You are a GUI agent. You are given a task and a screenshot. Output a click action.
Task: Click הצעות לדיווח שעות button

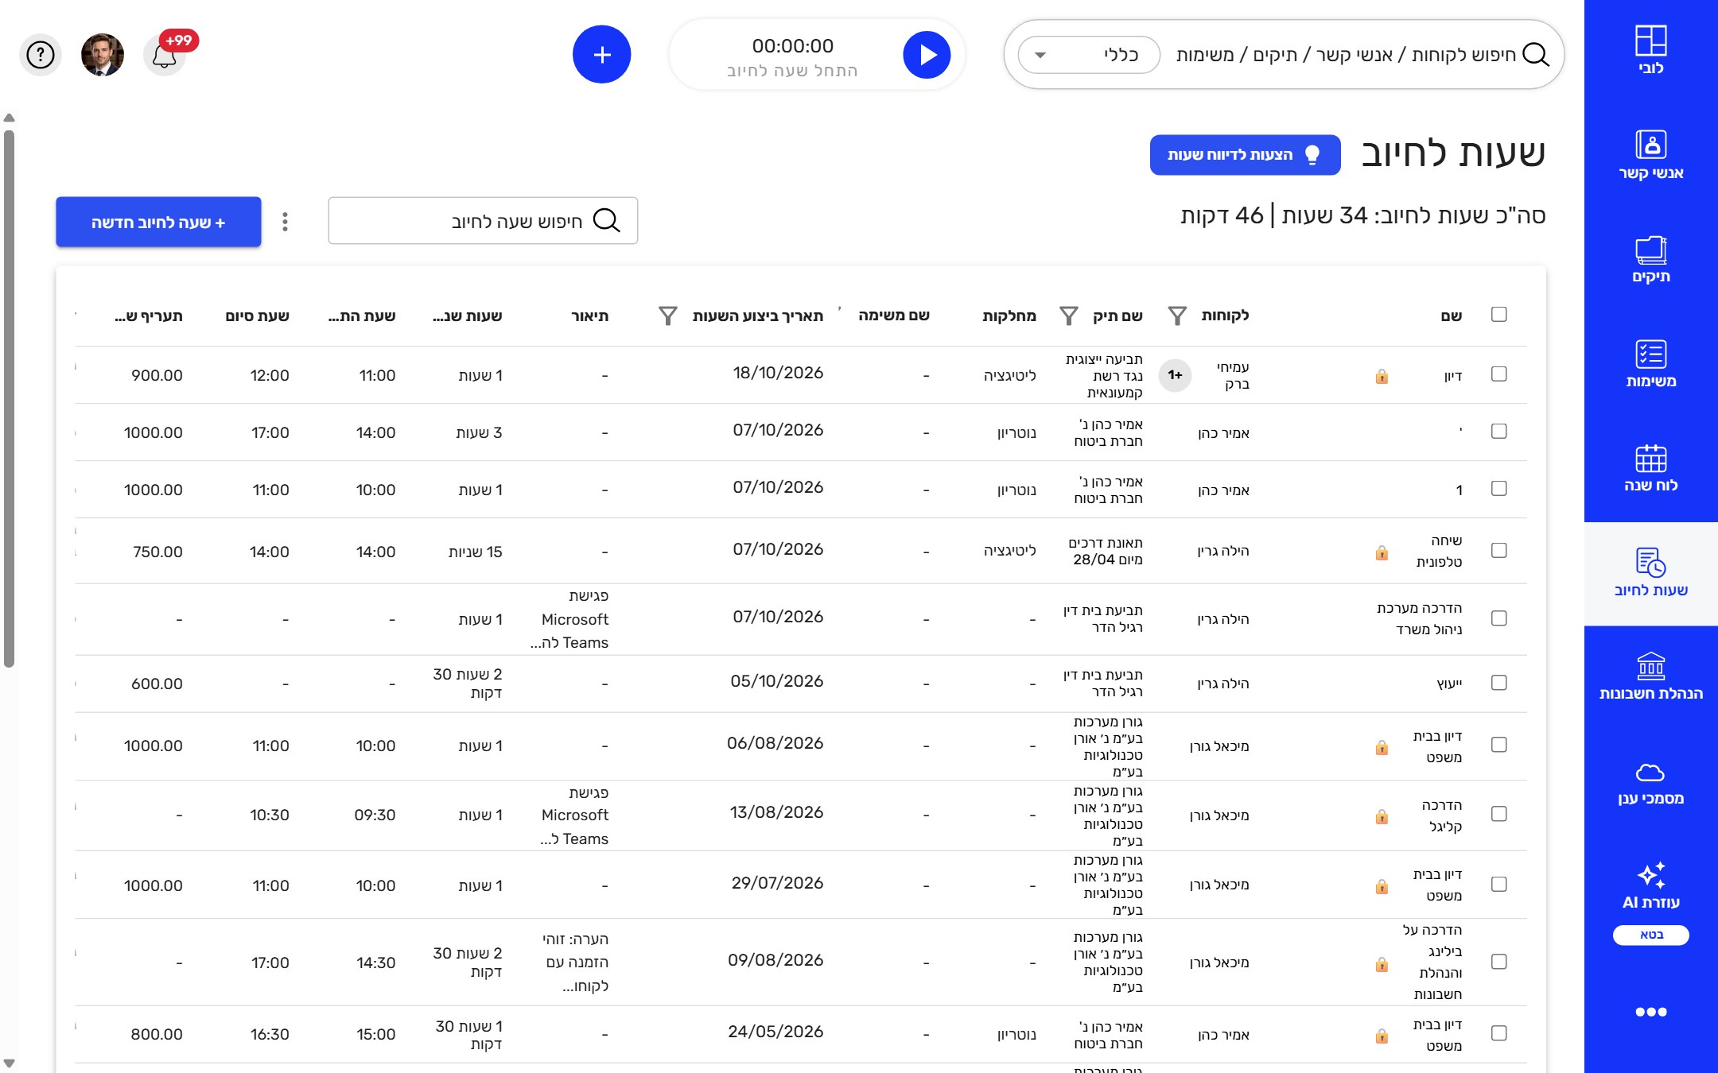(1245, 155)
